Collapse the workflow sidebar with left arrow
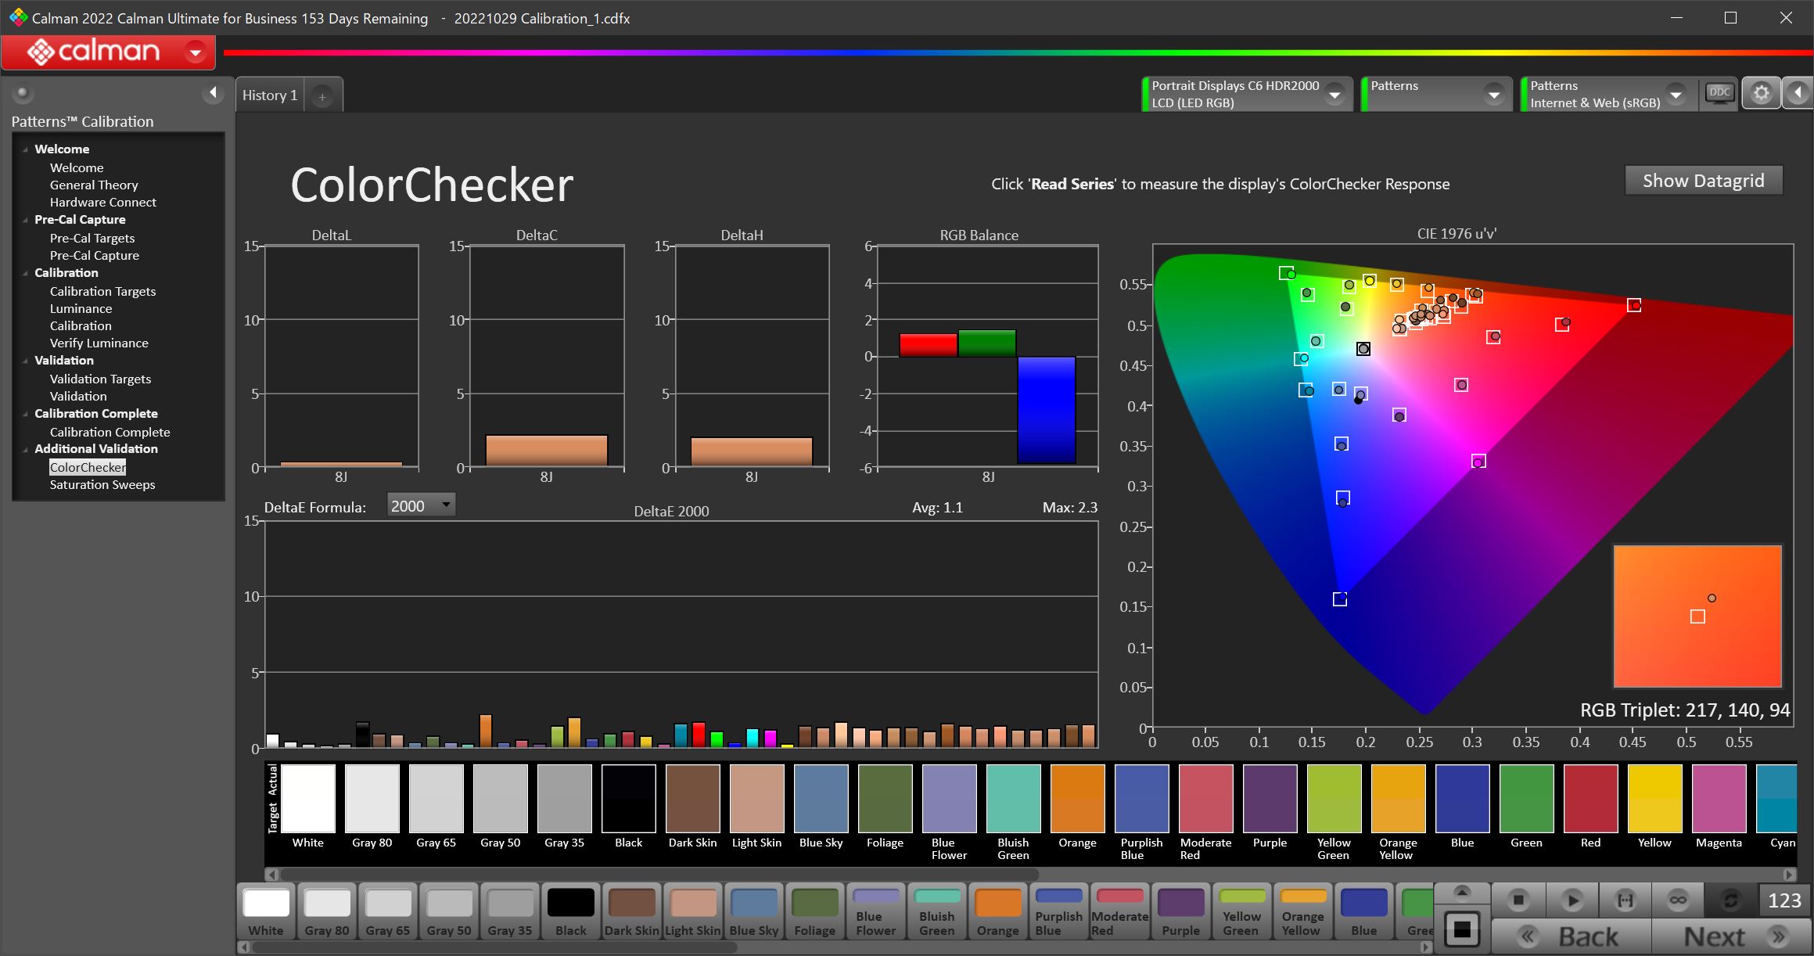Viewport: 1814px width, 956px height. coord(213,94)
